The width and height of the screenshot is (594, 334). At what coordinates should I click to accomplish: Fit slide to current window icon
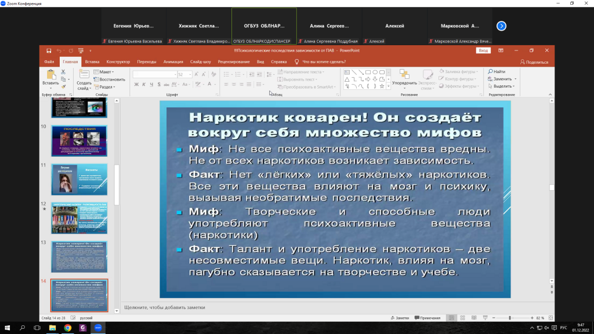[x=551, y=318]
